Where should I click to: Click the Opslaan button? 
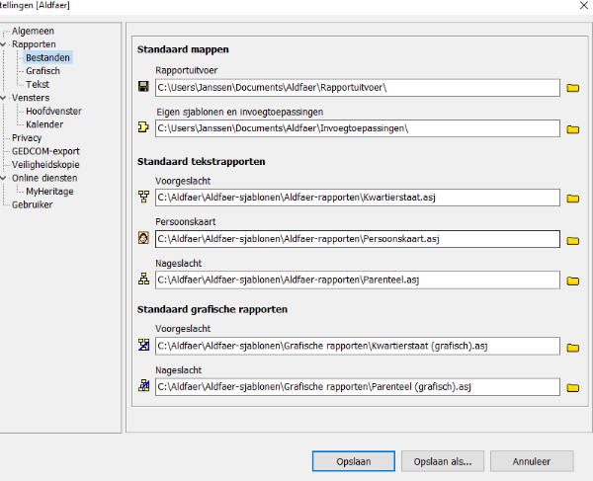click(x=352, y=460)
